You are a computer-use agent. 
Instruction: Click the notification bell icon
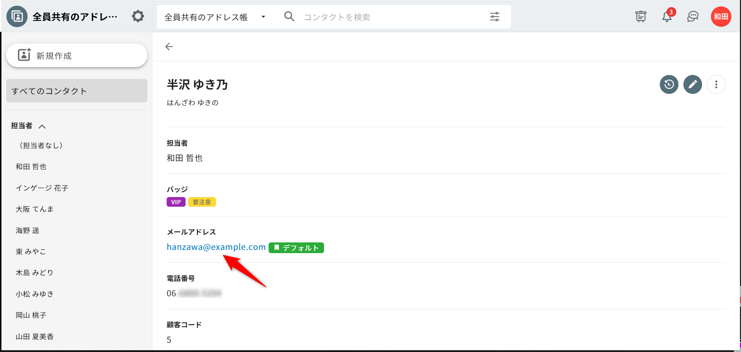[x=667, y=17]
